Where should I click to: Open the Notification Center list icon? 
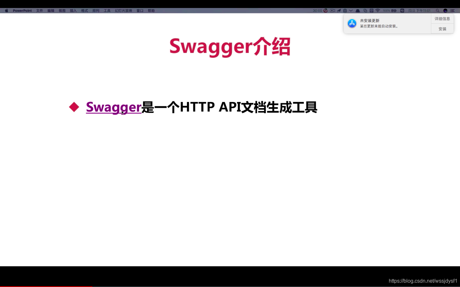(452, 11)
